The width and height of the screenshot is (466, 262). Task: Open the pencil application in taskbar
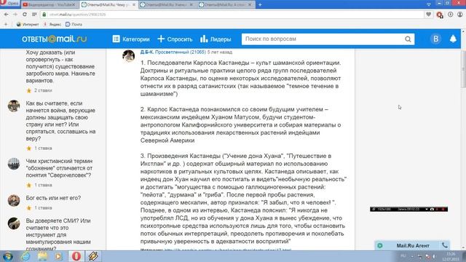(x=93, y=256)
